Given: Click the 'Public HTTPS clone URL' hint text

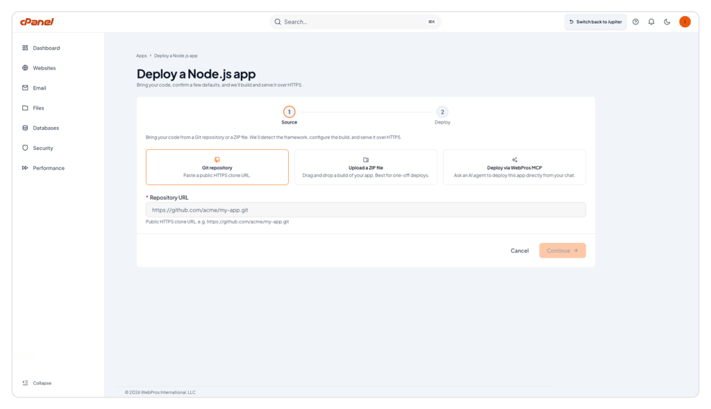Looking at the screenshot, I should (217, 222).
